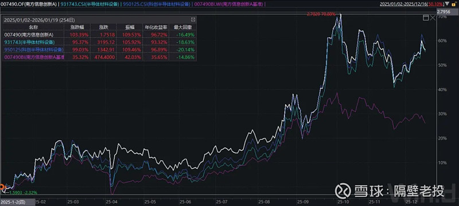Click the 最大回撤 column header
The image size is (459, 206).
182,27
